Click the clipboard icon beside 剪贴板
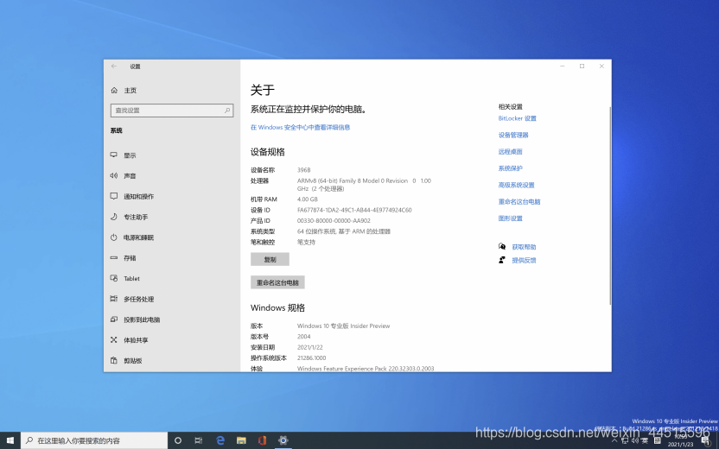Viewport: 719px width, 449px height. coord(114,361)
